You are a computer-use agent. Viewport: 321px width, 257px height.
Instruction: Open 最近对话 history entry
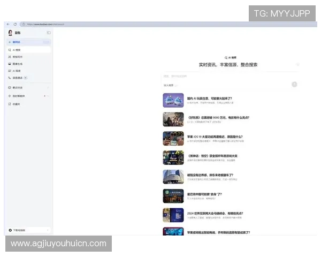pyautogui.click(x=29, y=87)
